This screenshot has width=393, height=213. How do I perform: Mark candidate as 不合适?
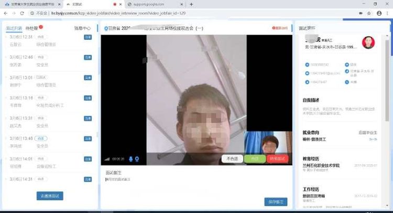(x=232, y=159)
